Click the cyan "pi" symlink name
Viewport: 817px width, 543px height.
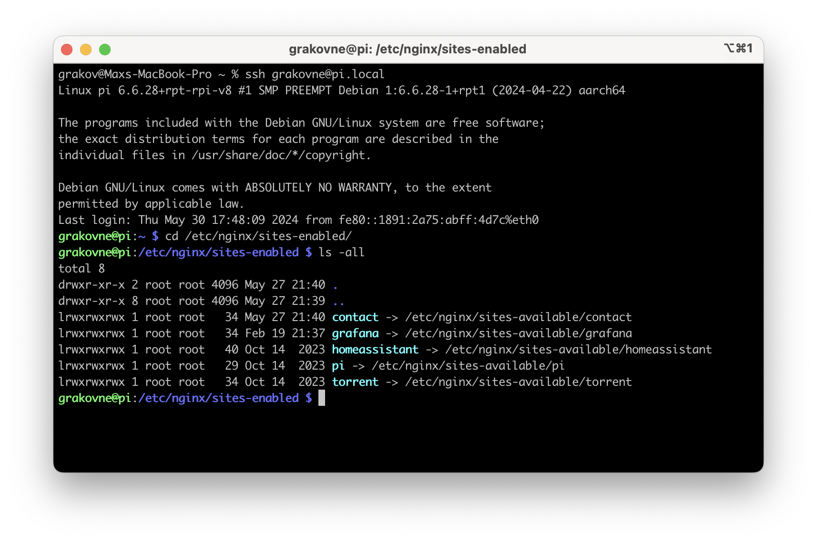click(338, 366)
